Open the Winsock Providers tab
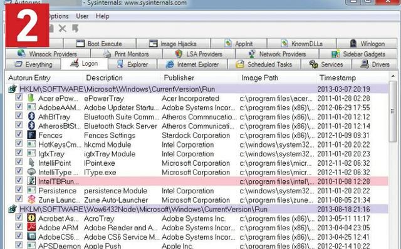 (48, 54)
